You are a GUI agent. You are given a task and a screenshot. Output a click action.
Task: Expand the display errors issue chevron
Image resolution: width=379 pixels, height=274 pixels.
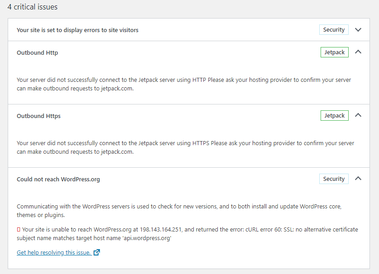(x=358, y=30)
